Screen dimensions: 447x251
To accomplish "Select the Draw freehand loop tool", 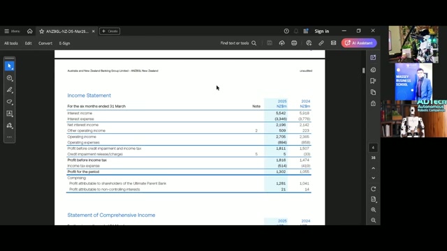I will click(x=9, y=102).
